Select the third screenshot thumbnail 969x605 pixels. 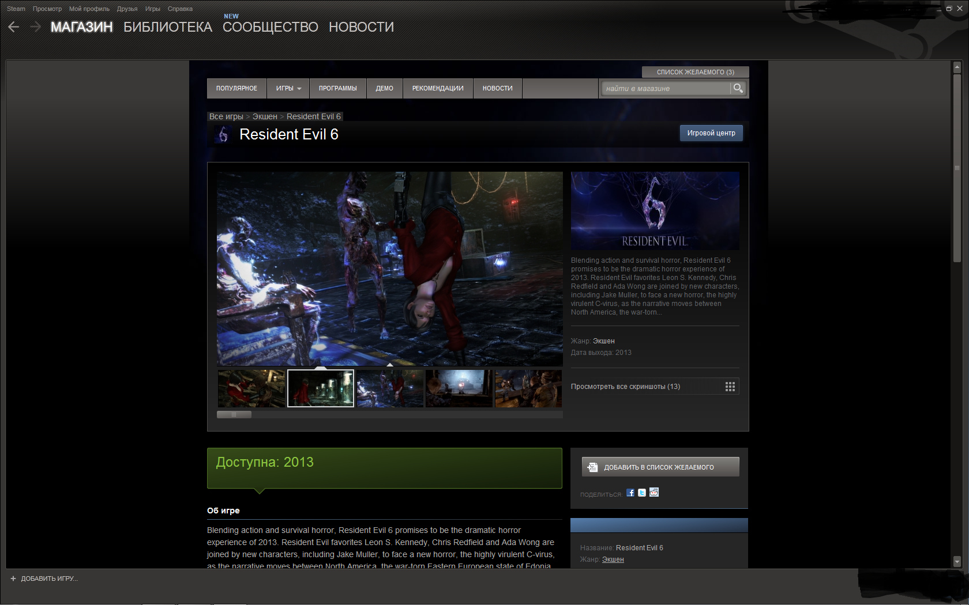390,388
